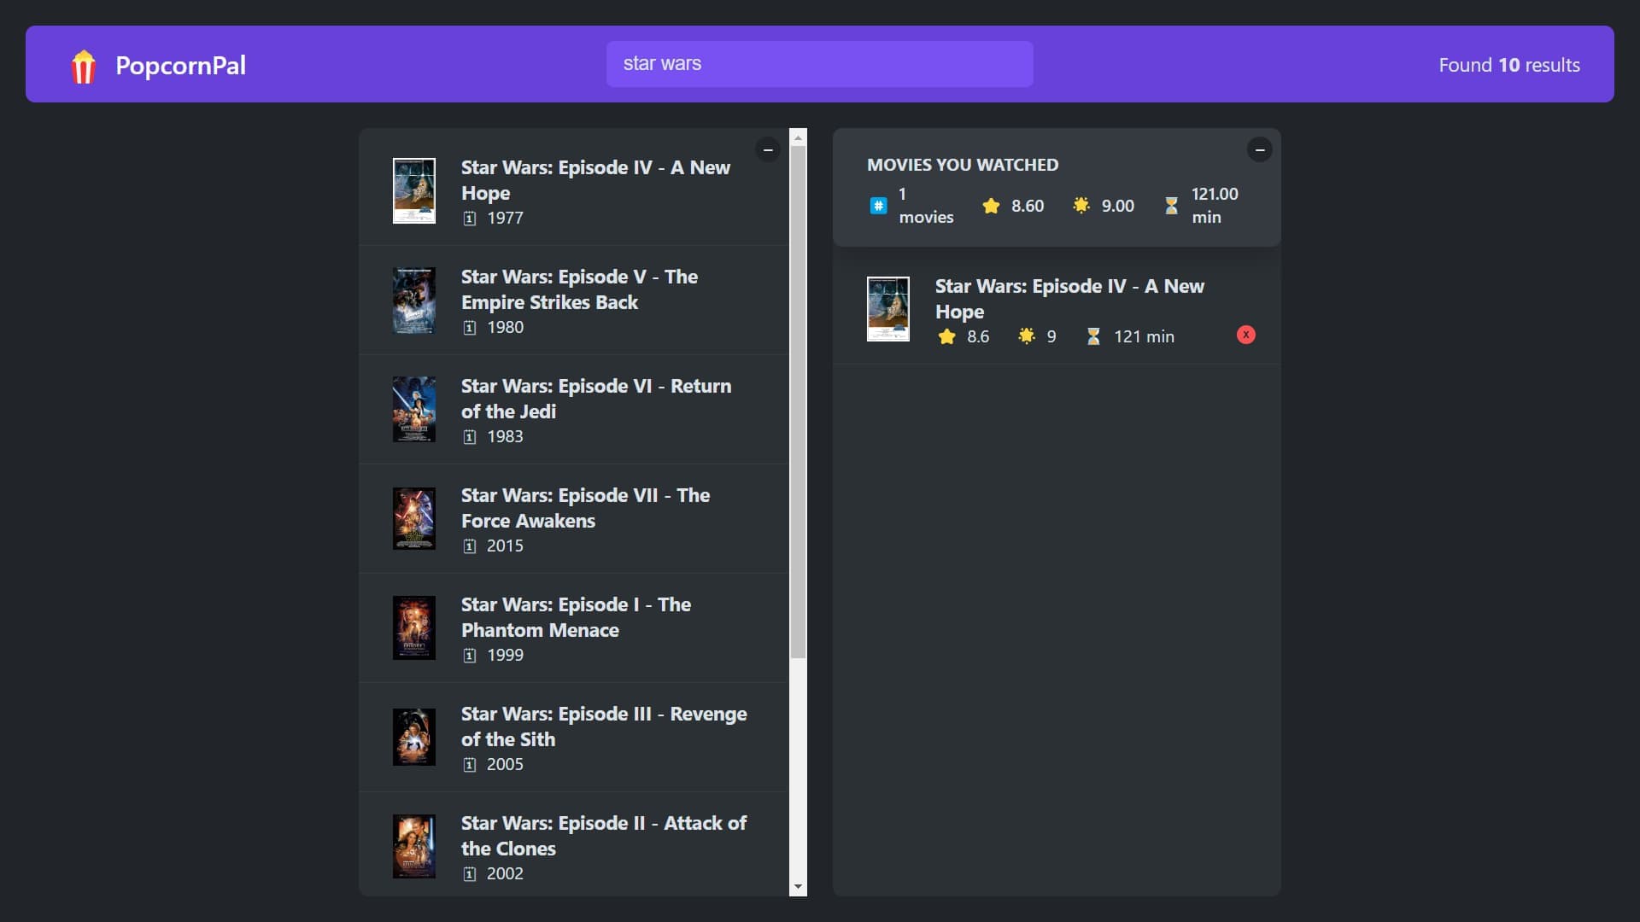
Task: Collapse the Movies You Watched panel
Action: pyautogui.click(x=1259, y=149)
